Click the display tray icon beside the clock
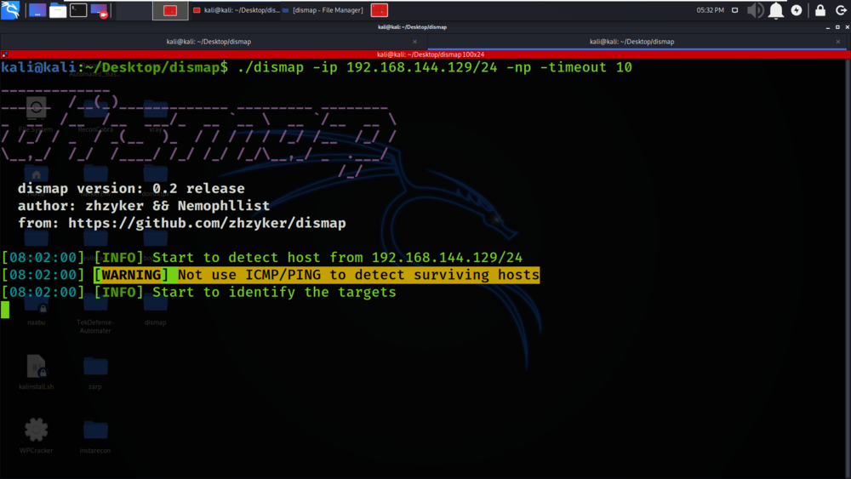This screenshot has height=479, width=851. 735,10
